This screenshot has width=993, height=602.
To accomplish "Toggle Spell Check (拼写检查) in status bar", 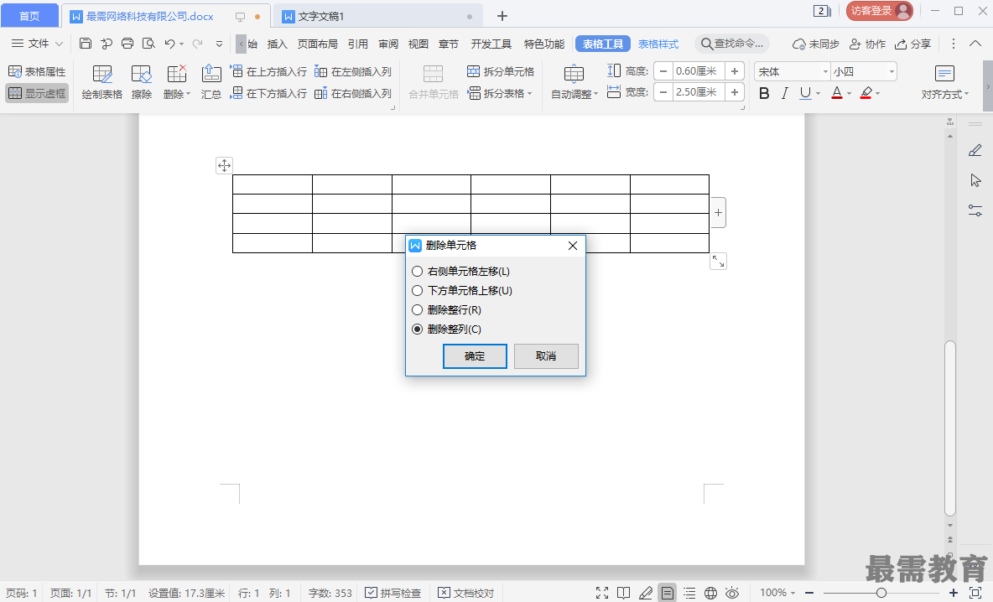I will (393, 593).
